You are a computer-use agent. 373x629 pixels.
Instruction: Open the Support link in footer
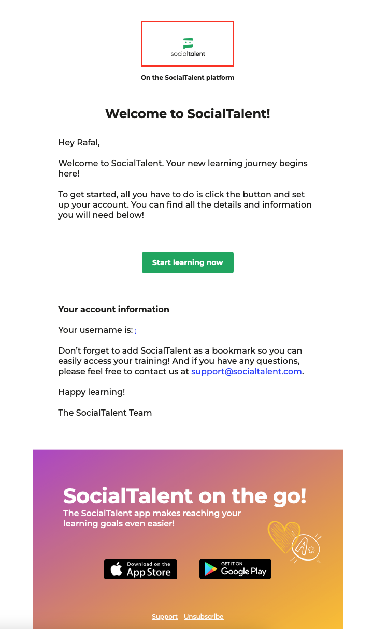click(165, 617)
